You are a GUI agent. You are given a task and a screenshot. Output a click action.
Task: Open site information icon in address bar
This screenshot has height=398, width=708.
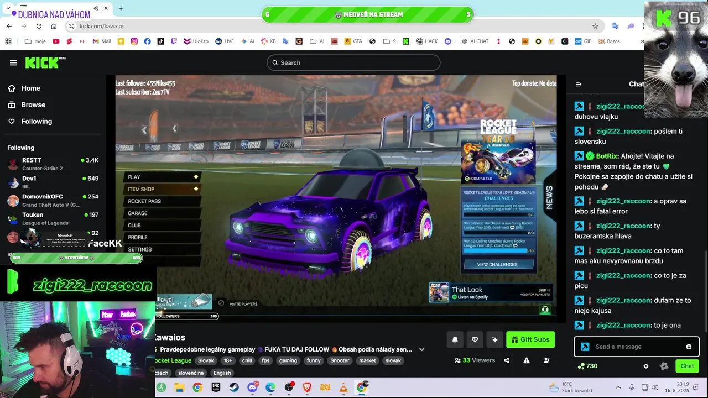pyautogui.click(x=71, y=26)
